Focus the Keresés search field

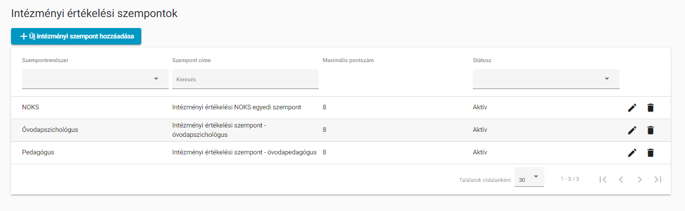(245, 79)
